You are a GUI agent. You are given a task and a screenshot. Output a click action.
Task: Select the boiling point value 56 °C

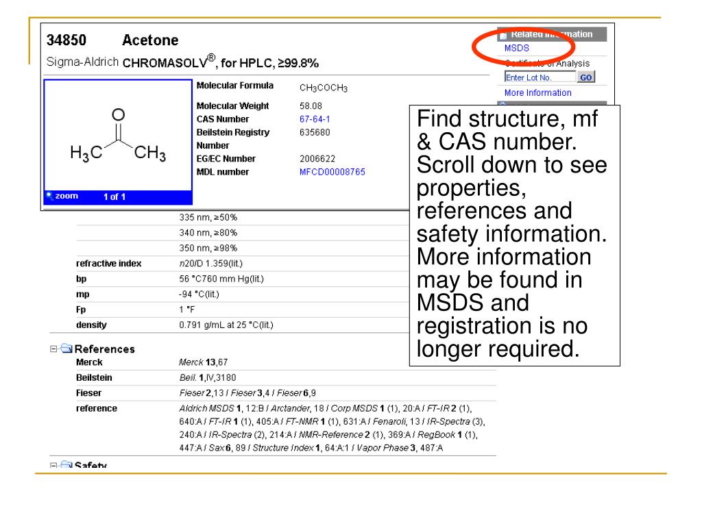221,279
